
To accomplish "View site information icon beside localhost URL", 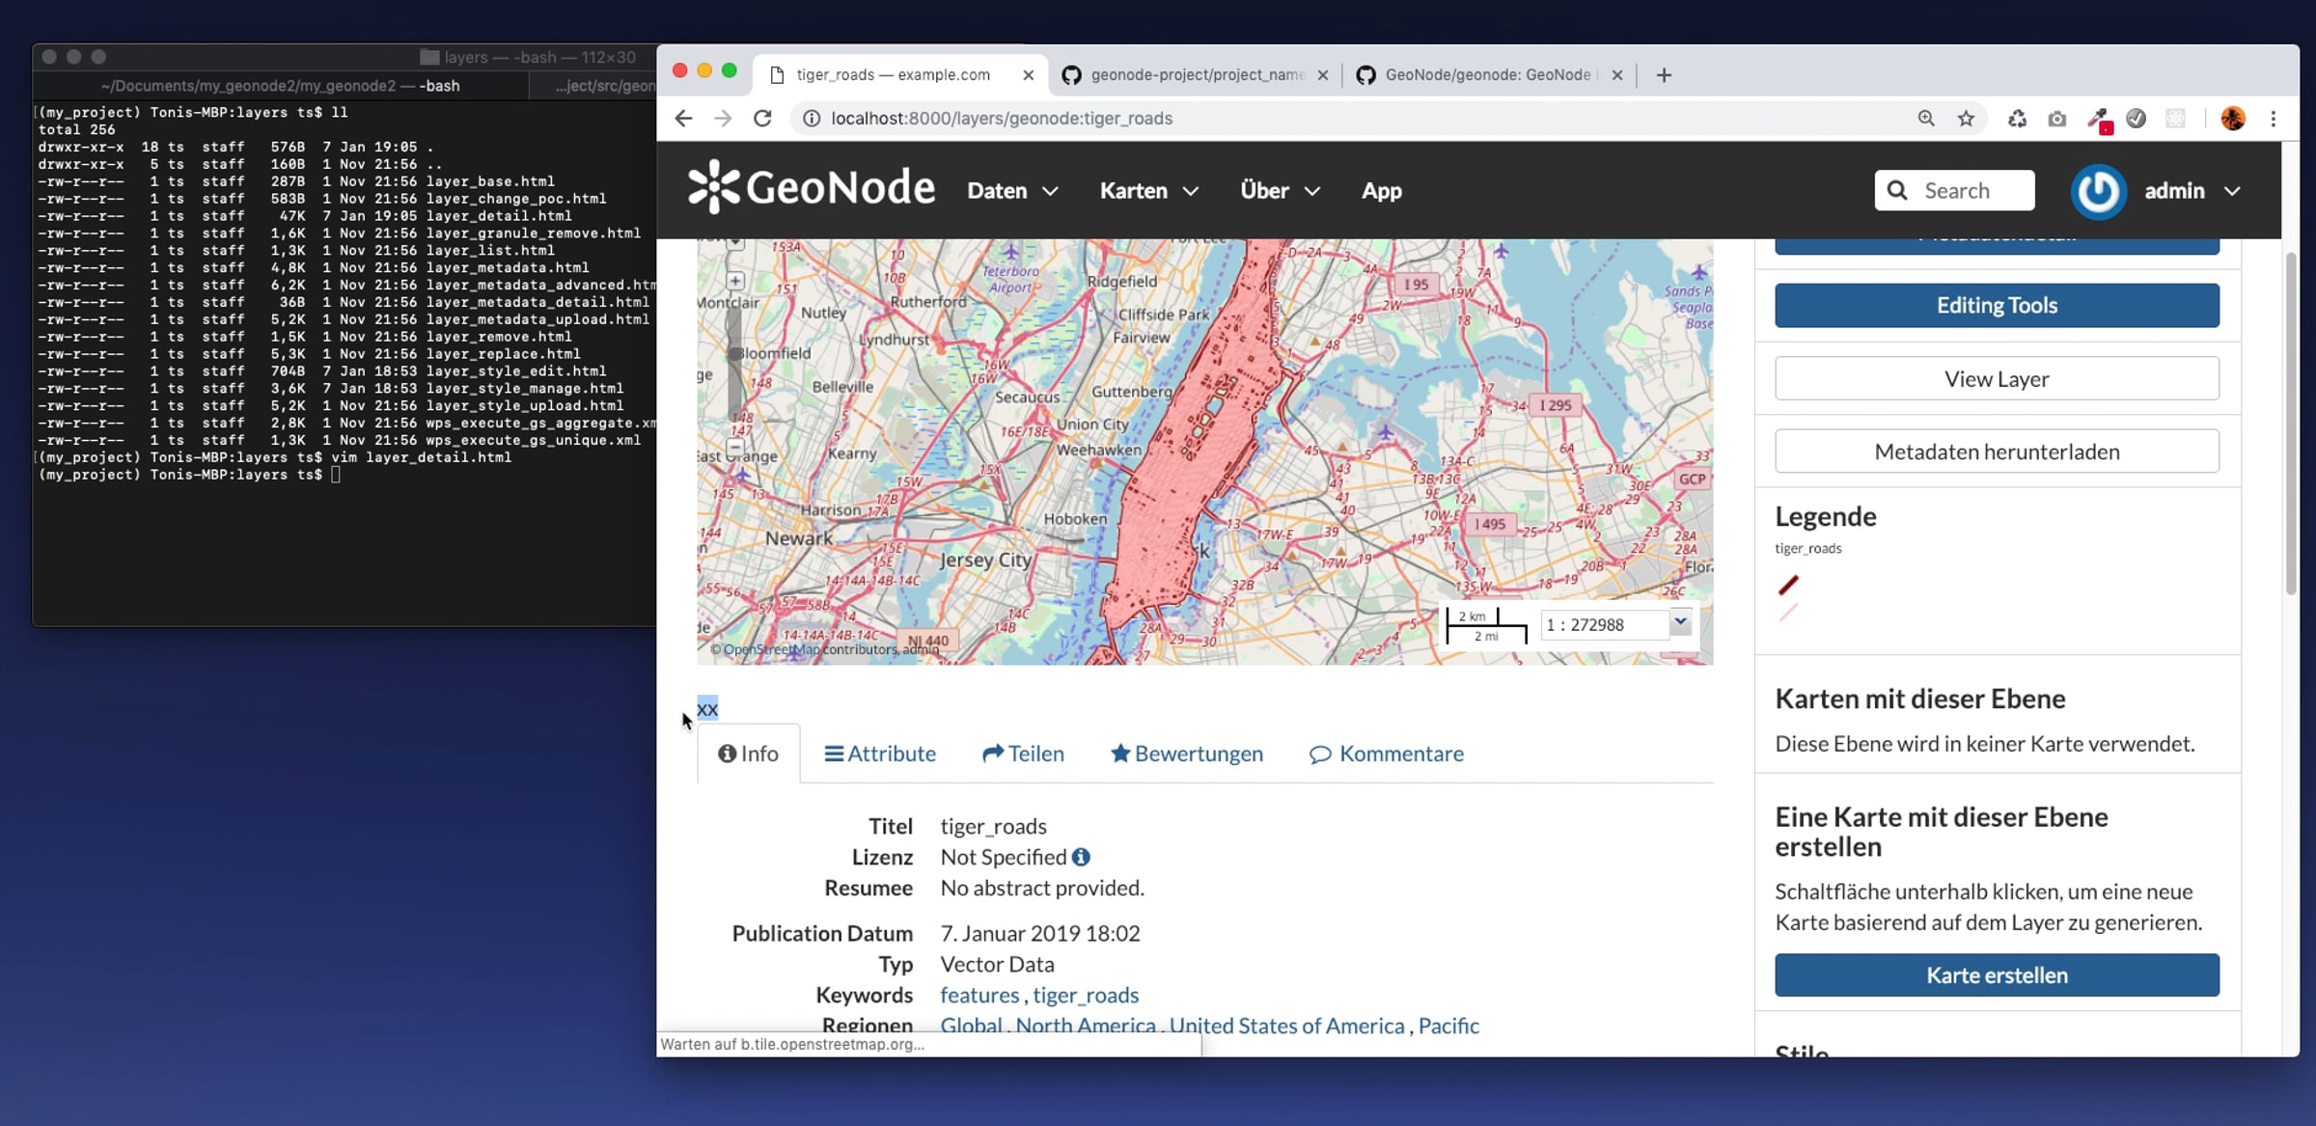I will [812, 119].
